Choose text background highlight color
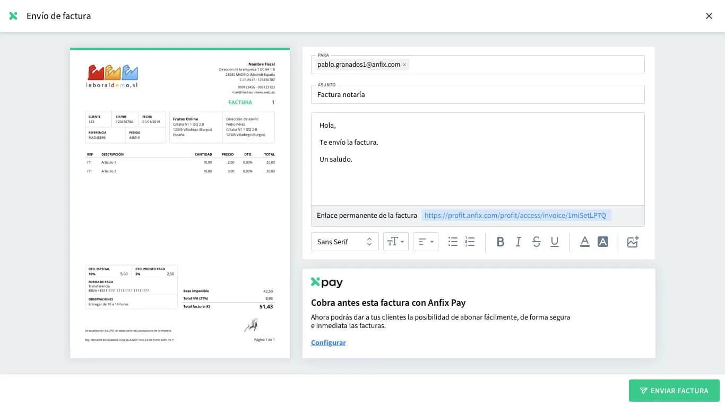This screenshot has width=725, height=407. (x=603, y=242)
